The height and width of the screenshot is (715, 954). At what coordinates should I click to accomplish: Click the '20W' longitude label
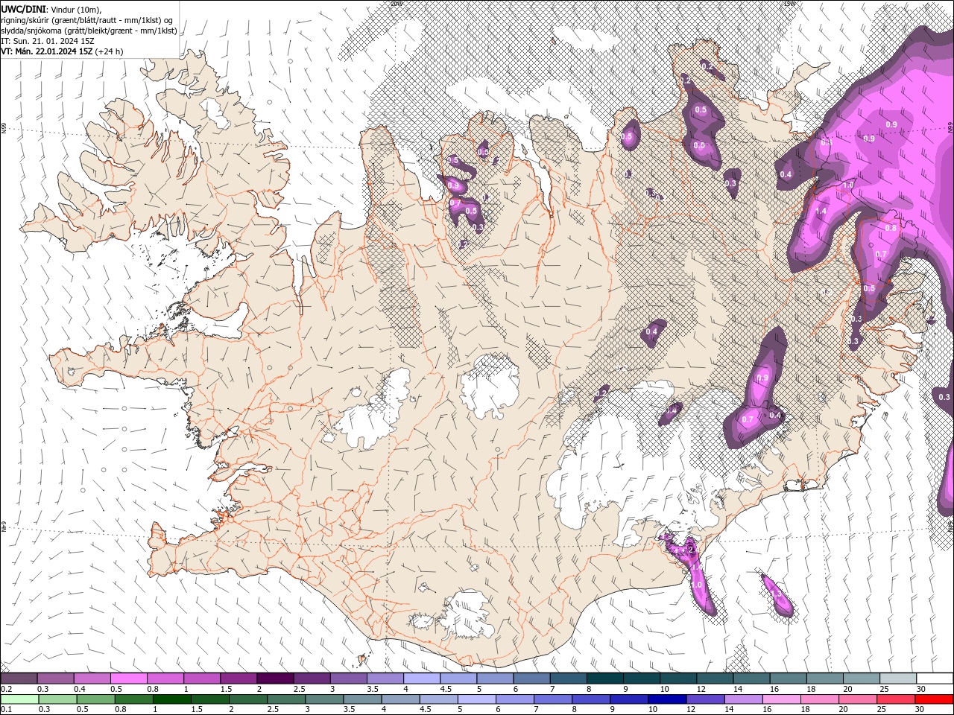coord(397,4)
